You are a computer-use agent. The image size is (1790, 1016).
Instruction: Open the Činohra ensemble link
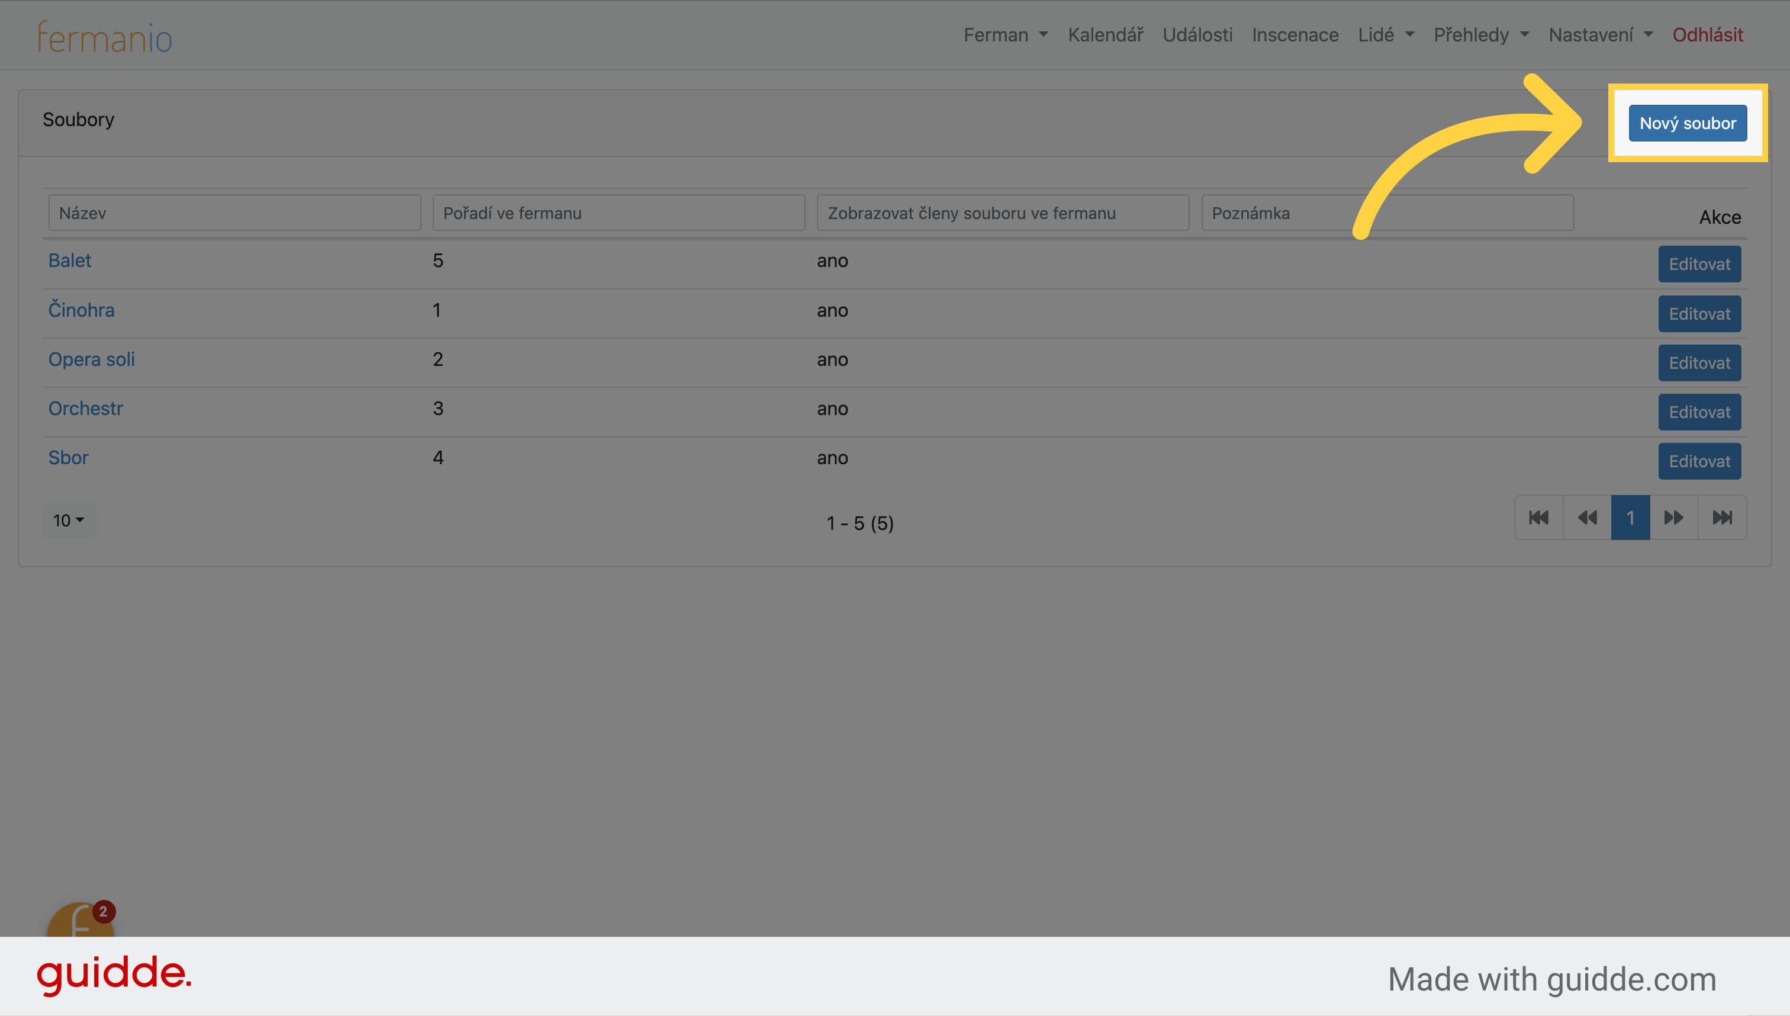point(82,310)
